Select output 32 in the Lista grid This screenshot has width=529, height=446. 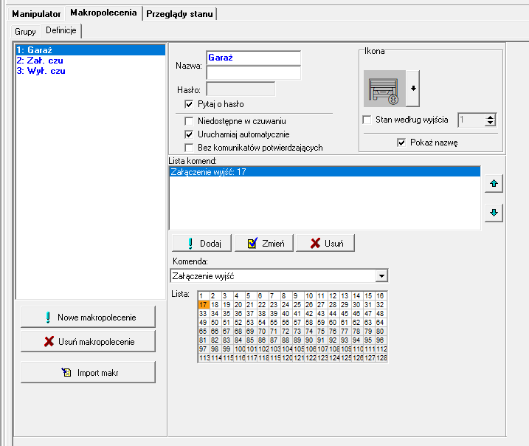pos(381,304)
